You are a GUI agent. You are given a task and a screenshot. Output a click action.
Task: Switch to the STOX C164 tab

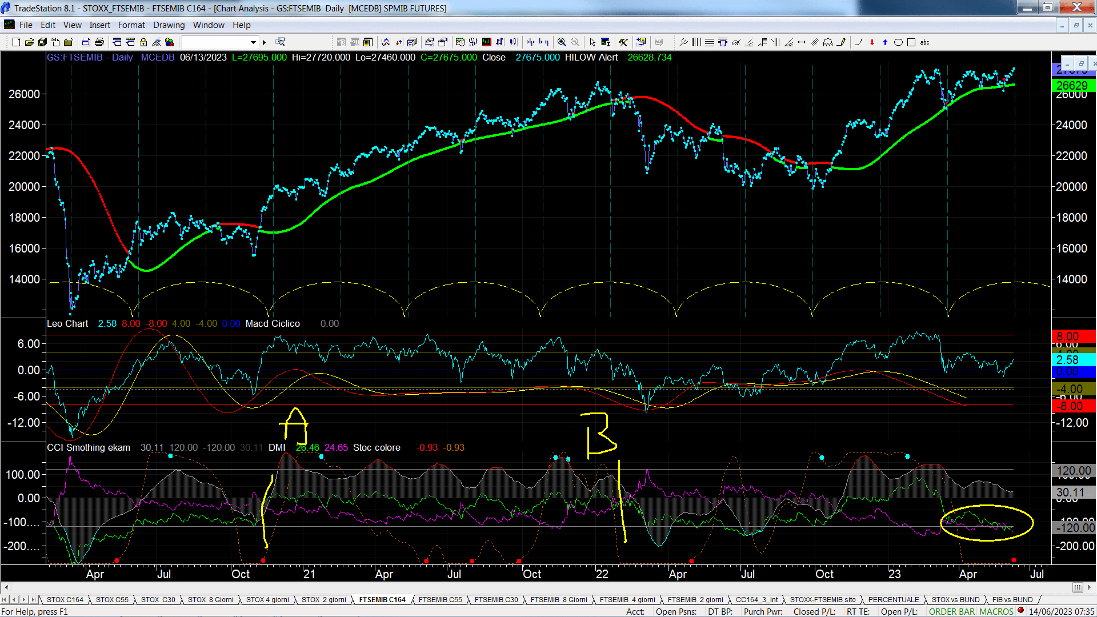(65, 600)
